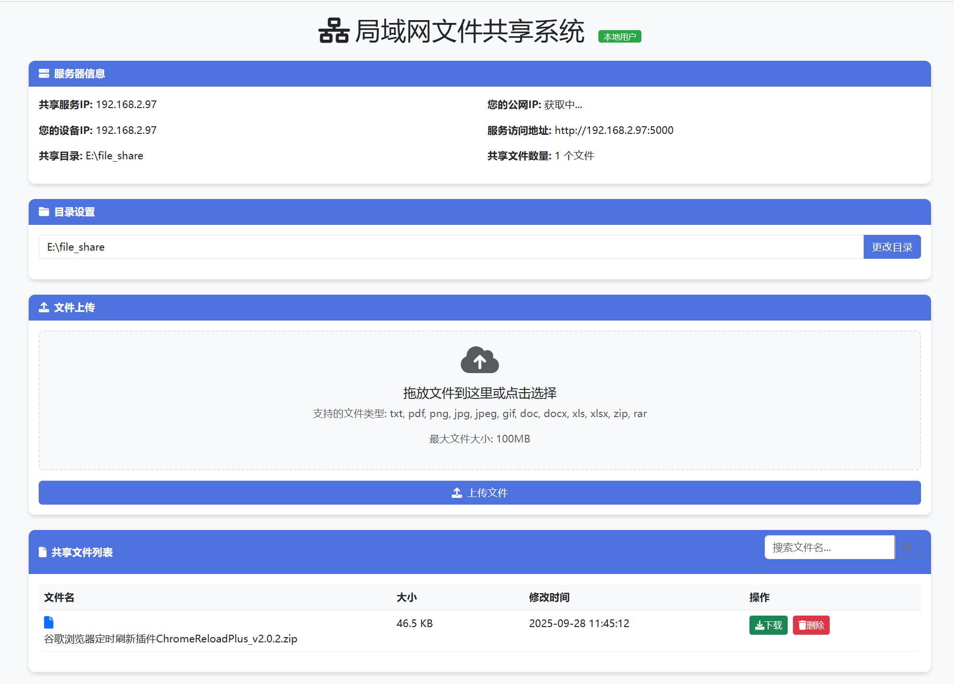This screenshot has height=684, width=954.
Task: Download the ChromeReloadPlus zip file
Action: 768,625
